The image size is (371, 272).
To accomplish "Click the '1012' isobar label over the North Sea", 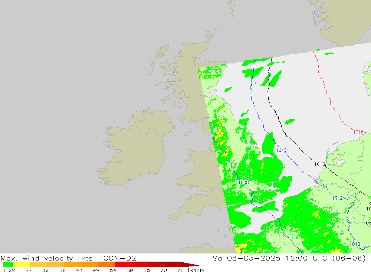I will (281, 150).
